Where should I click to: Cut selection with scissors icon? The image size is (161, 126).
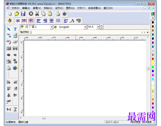click(x=37, y=14)
